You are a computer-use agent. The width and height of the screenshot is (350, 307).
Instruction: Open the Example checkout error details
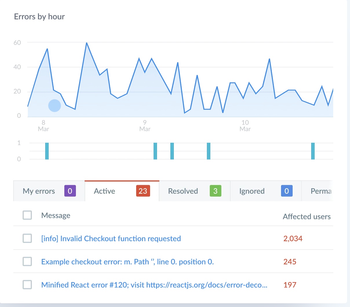point(127,262)
